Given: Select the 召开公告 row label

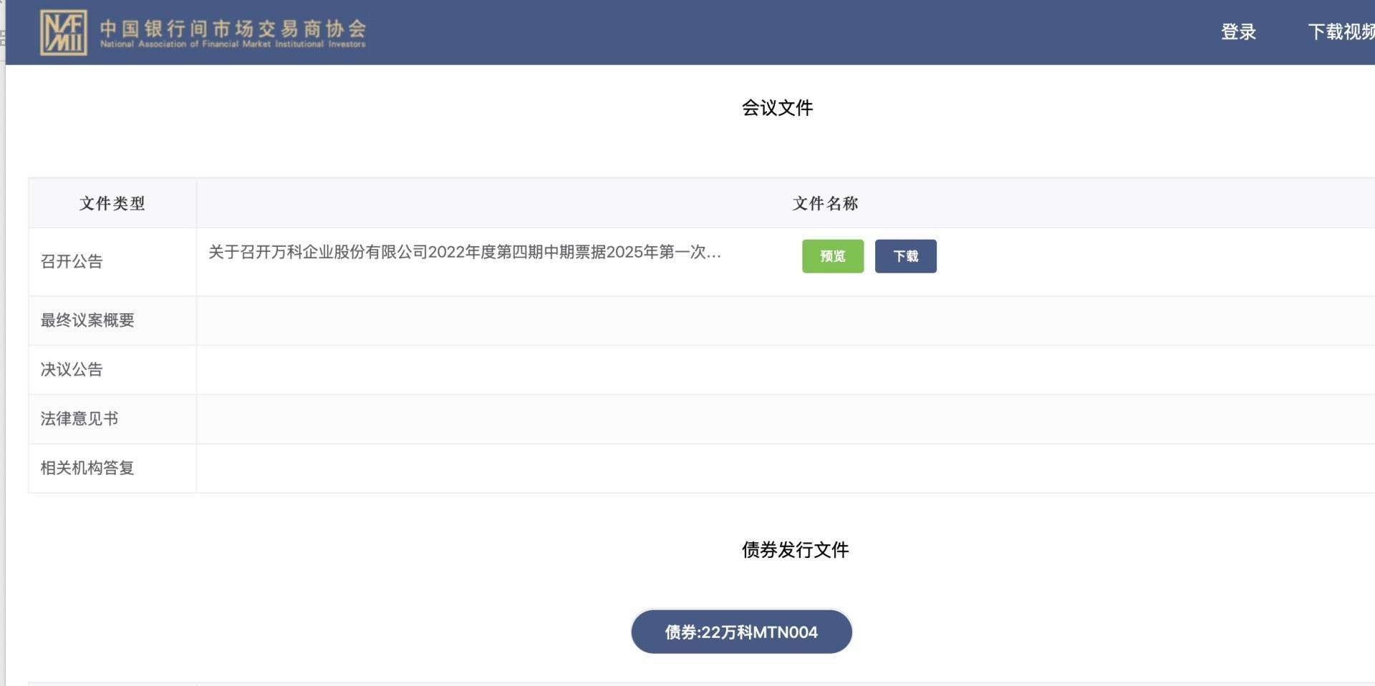Looking at the screenshot, I should (x=72, y=262).
